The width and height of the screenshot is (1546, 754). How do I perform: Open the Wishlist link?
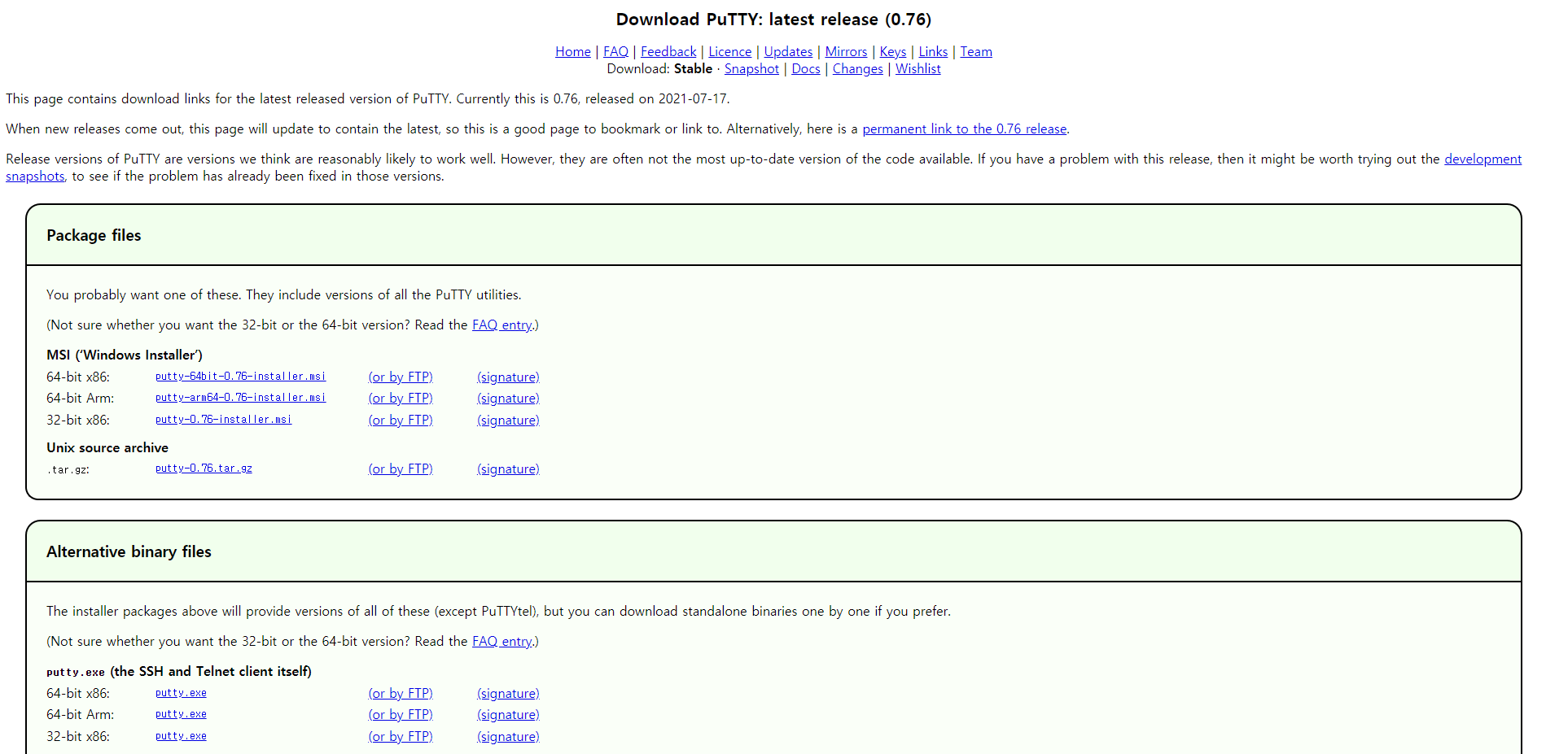click(918, 69)
